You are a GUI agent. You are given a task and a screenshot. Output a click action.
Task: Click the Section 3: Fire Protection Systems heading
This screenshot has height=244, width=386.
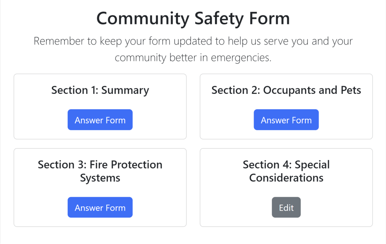tap(100, 171)
